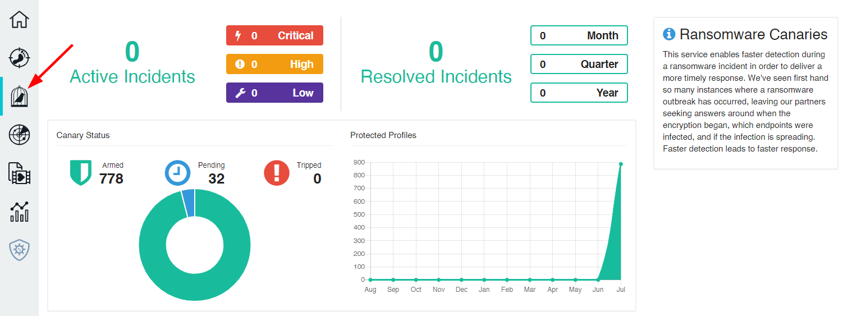Filter by High severity incidents badge

(274, 64)
